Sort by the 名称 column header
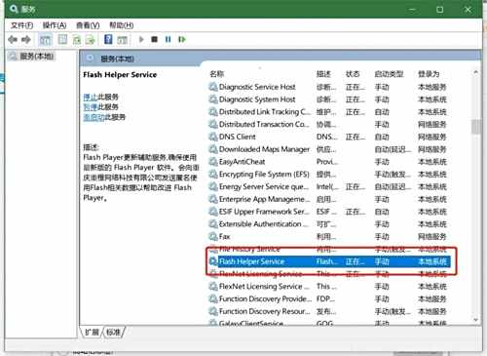The image size is (487, 356). click(216, 74)
